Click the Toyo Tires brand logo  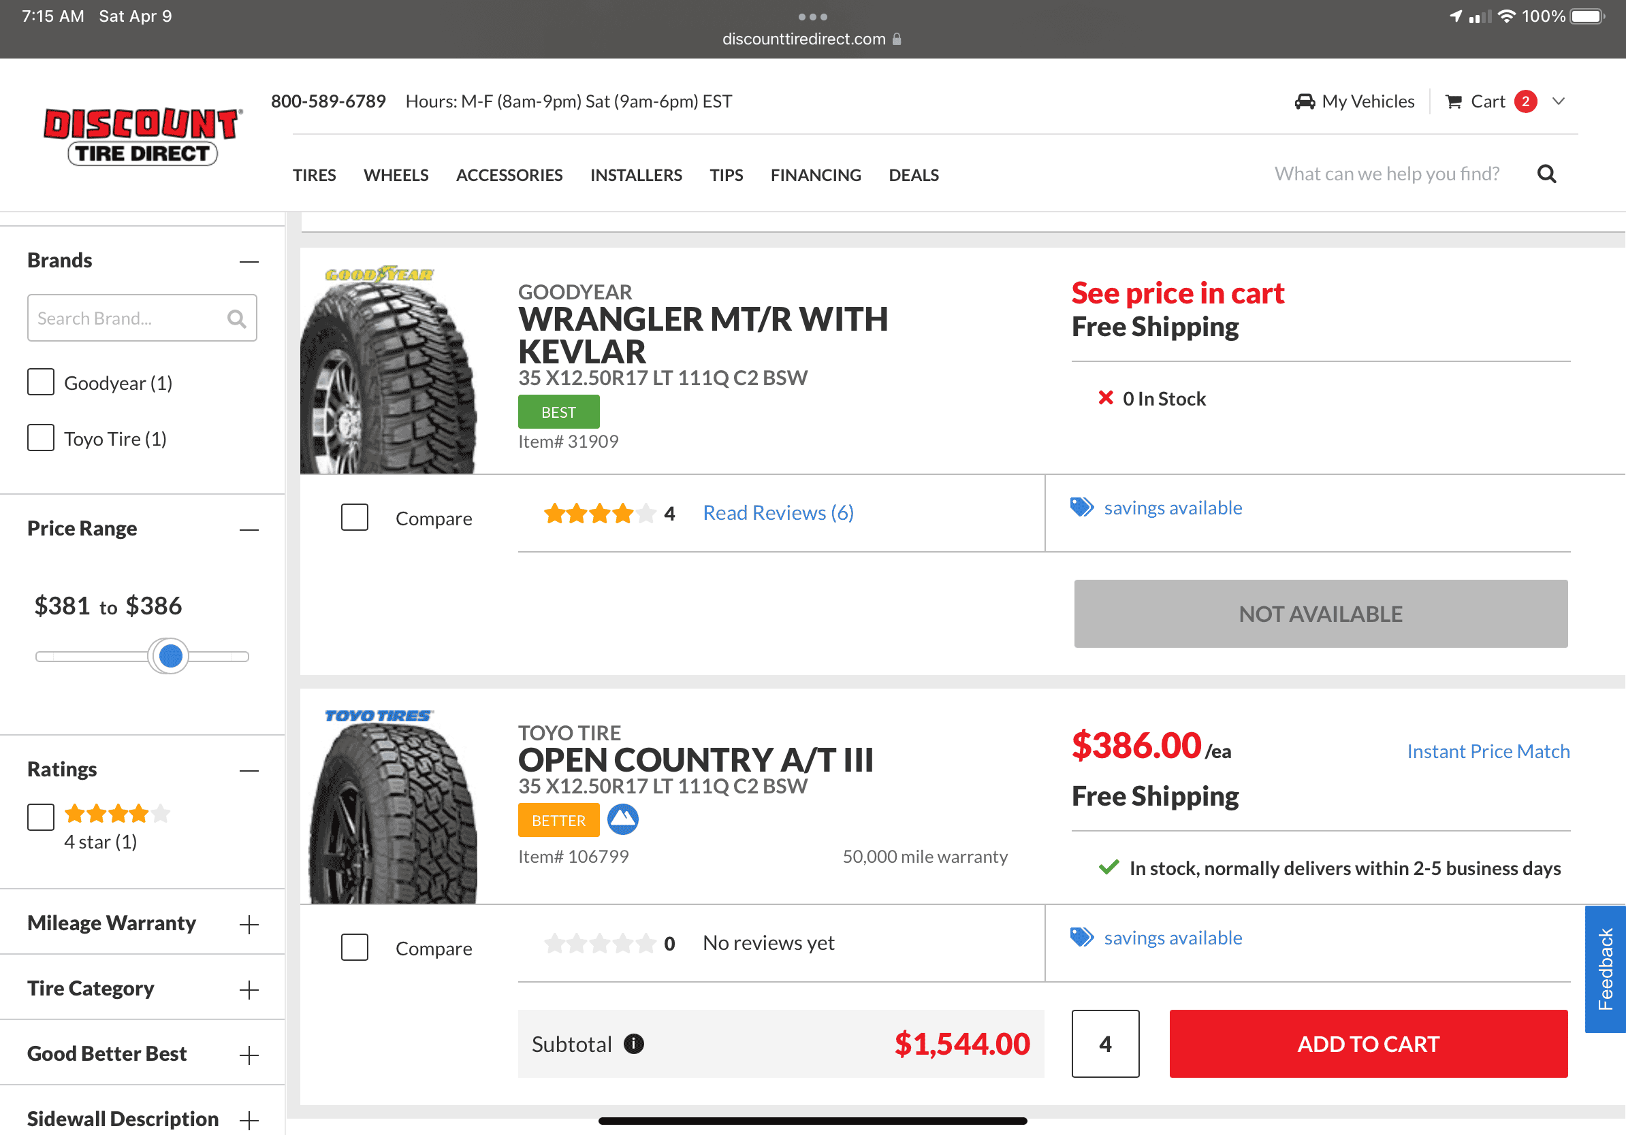click(379, 716)
